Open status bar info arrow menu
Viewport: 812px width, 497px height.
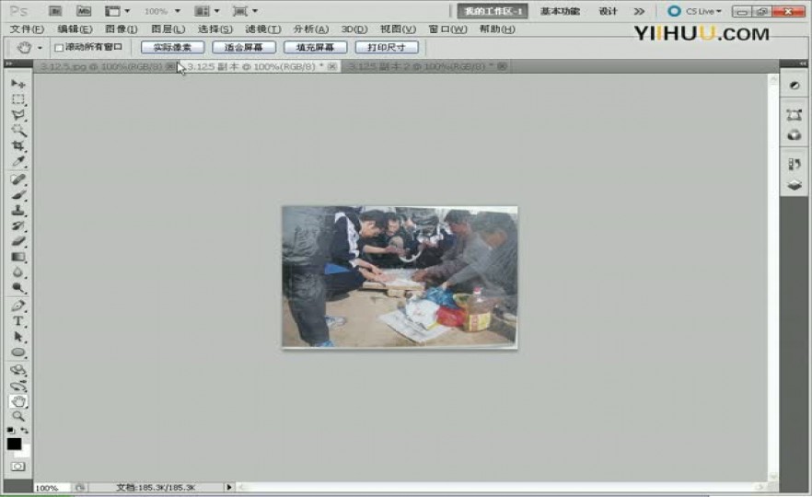(229, 487)
